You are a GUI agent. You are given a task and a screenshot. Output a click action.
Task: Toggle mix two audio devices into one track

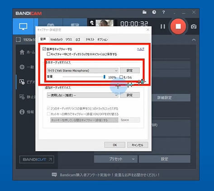[48, 108]
